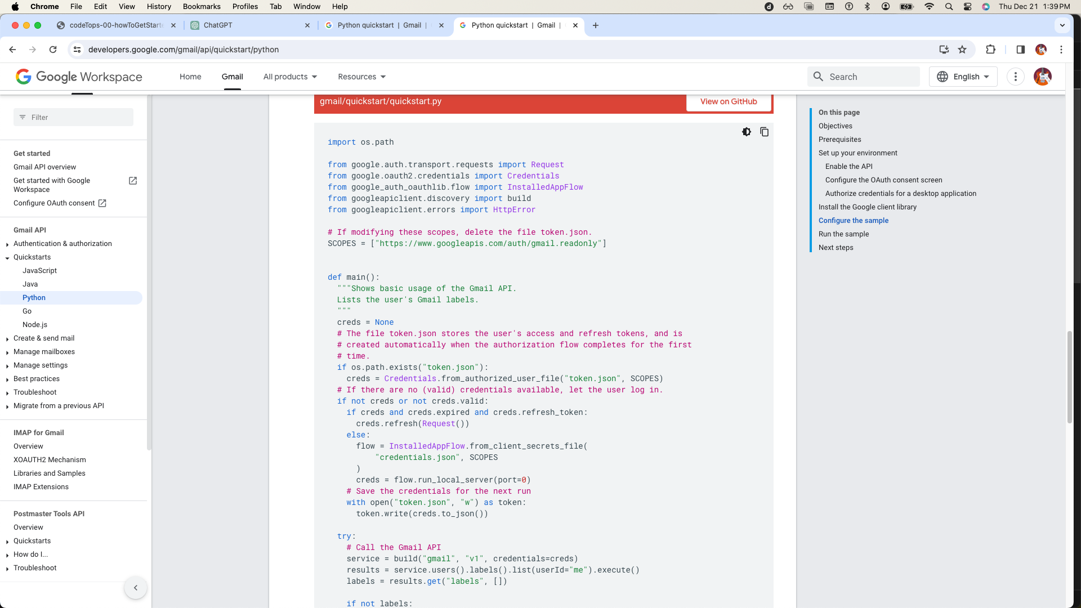Reload the page
The image size is (1081, 608).
coord(53,50)
